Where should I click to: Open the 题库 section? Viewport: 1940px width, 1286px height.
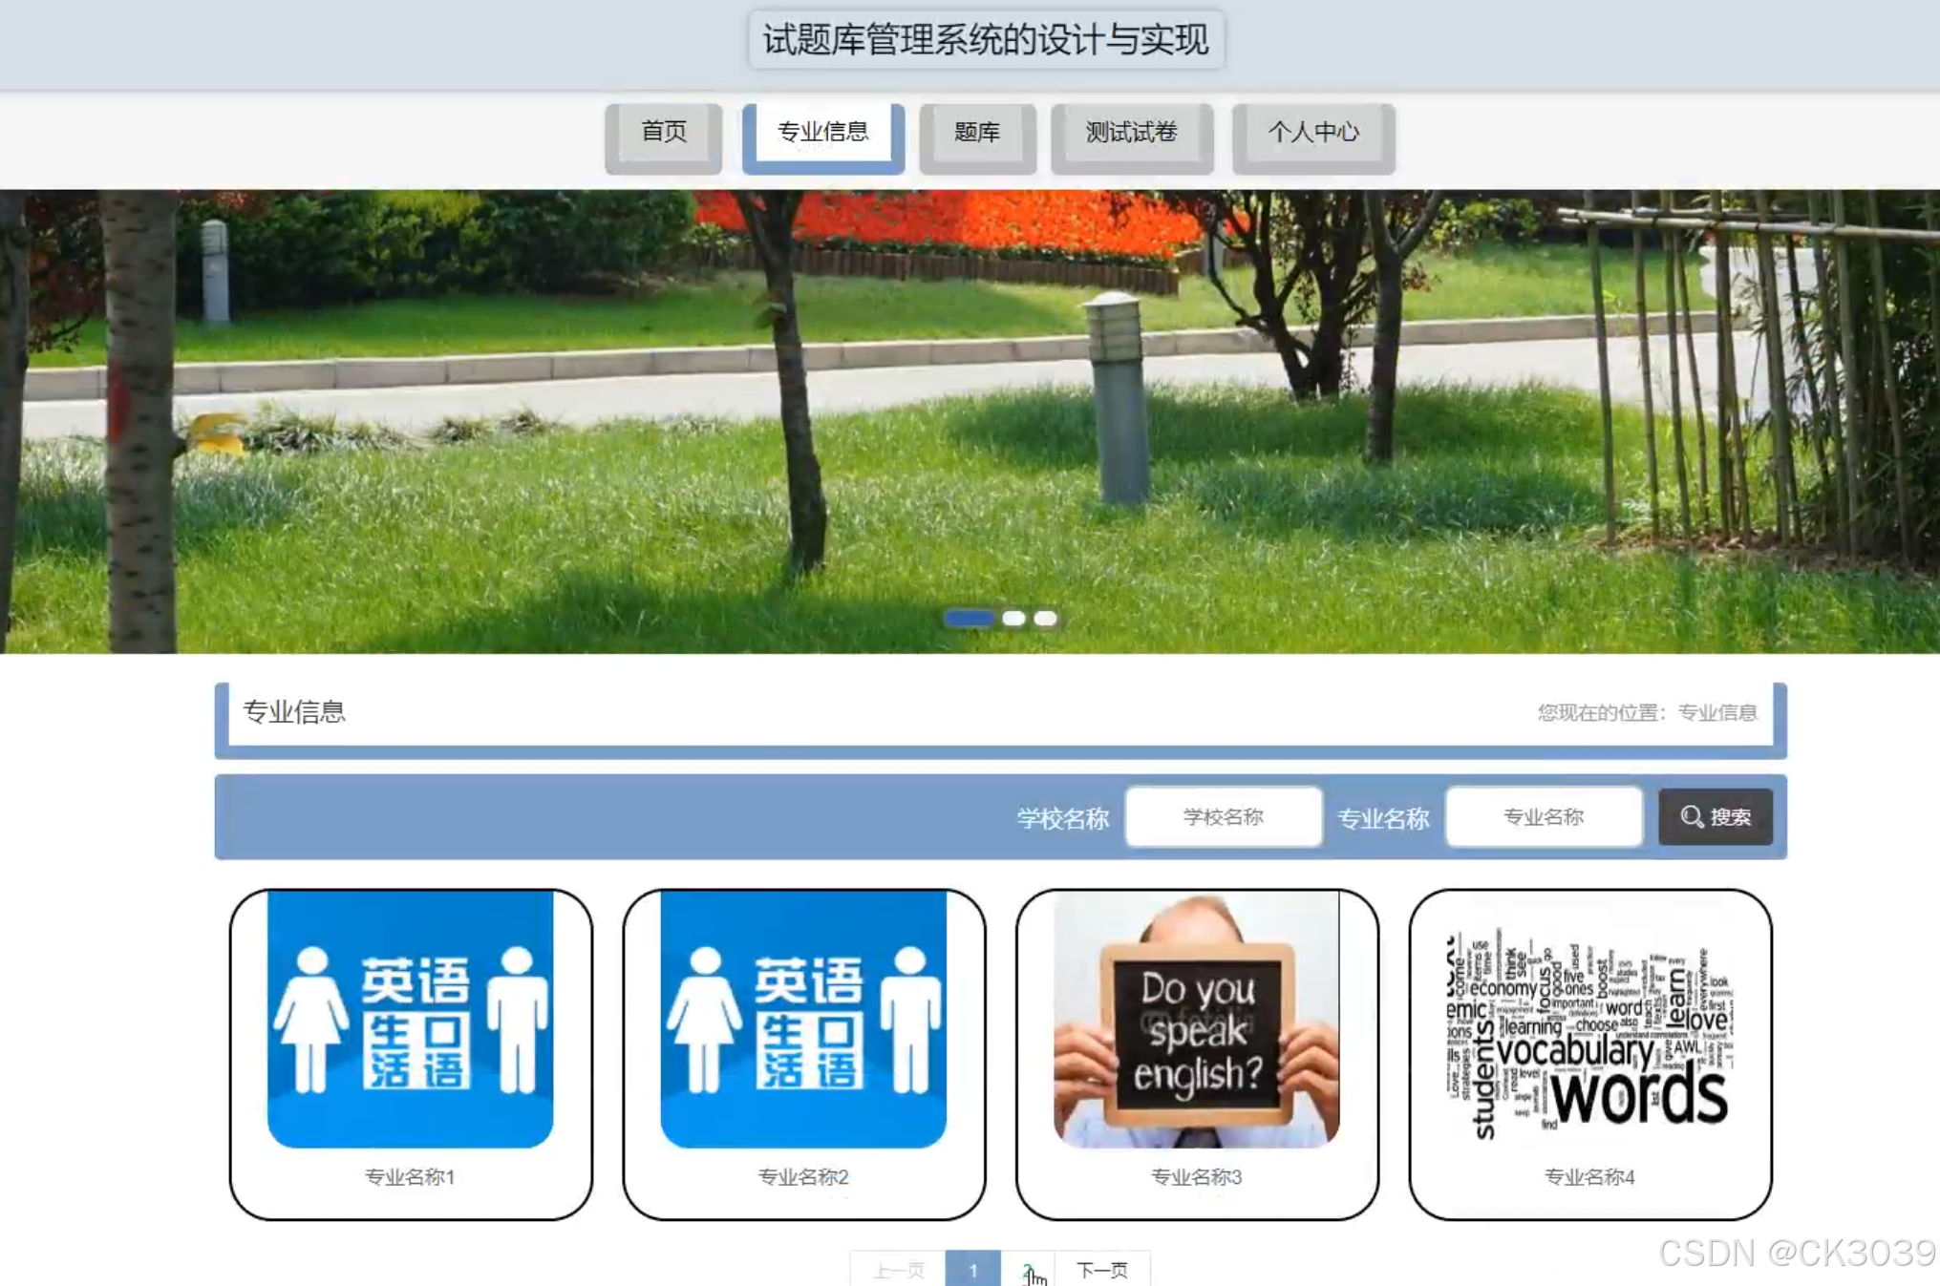[x=977, y=134]
